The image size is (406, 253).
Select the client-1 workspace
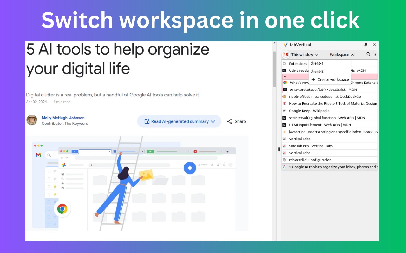coord(330,63)
